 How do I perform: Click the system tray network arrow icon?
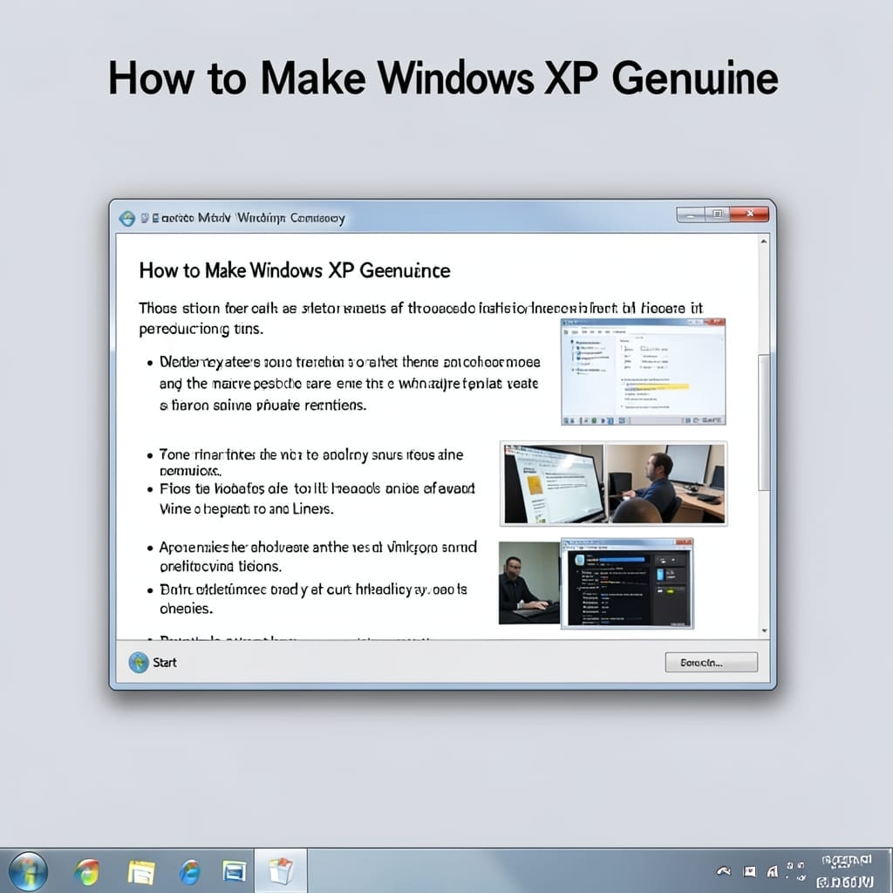coord(724,871)
